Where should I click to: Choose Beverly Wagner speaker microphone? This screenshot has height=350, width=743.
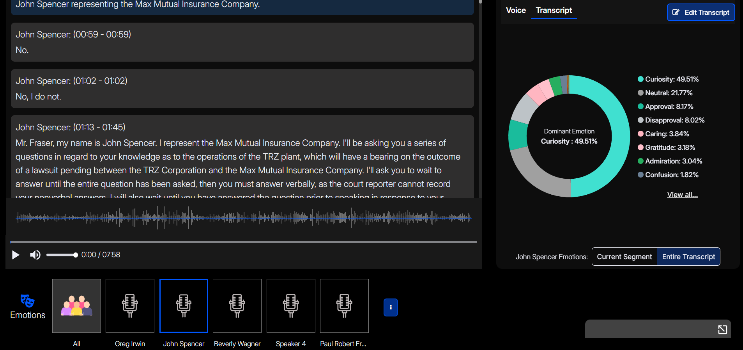click(237, 306)
